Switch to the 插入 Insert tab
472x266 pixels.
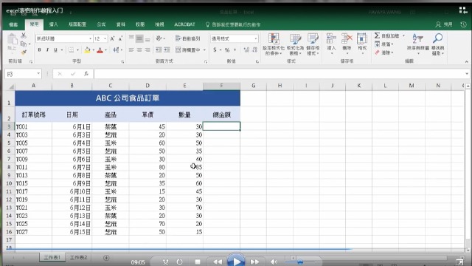[53, 24]
